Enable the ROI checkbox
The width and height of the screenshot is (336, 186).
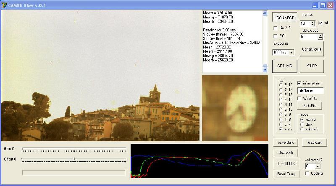pos(276,36)
